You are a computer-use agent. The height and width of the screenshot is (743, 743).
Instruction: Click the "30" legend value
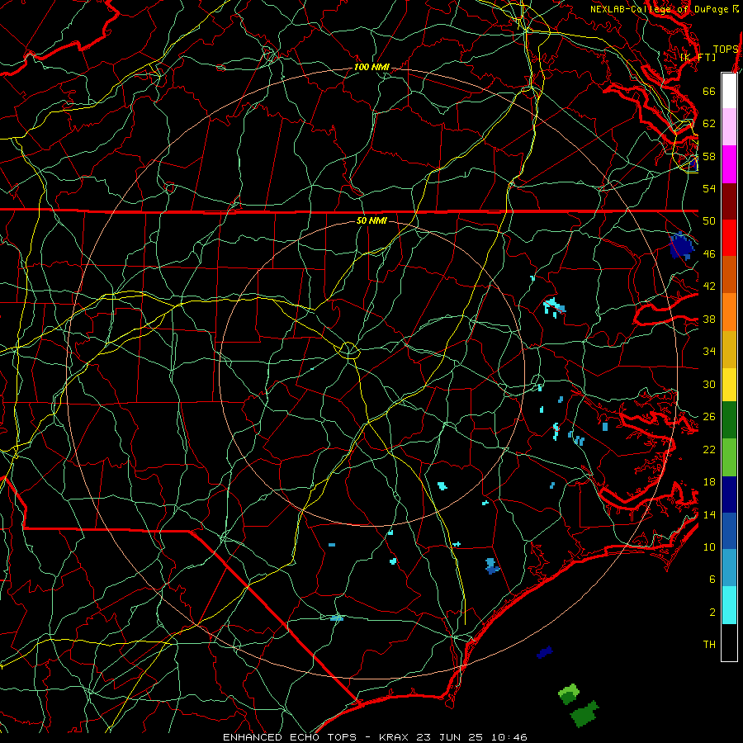(x=709, y=384)
